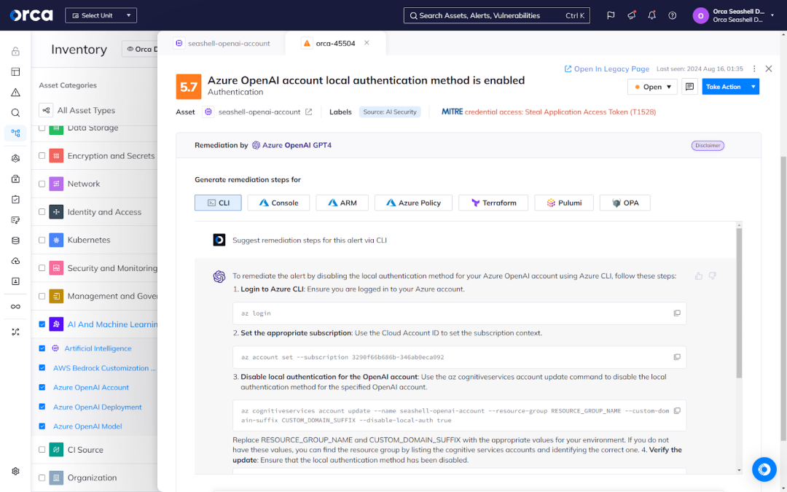Screen dimensions: 787x492
Task: Select the inventory icon in sidebar
Action: (x=15, y=133)
